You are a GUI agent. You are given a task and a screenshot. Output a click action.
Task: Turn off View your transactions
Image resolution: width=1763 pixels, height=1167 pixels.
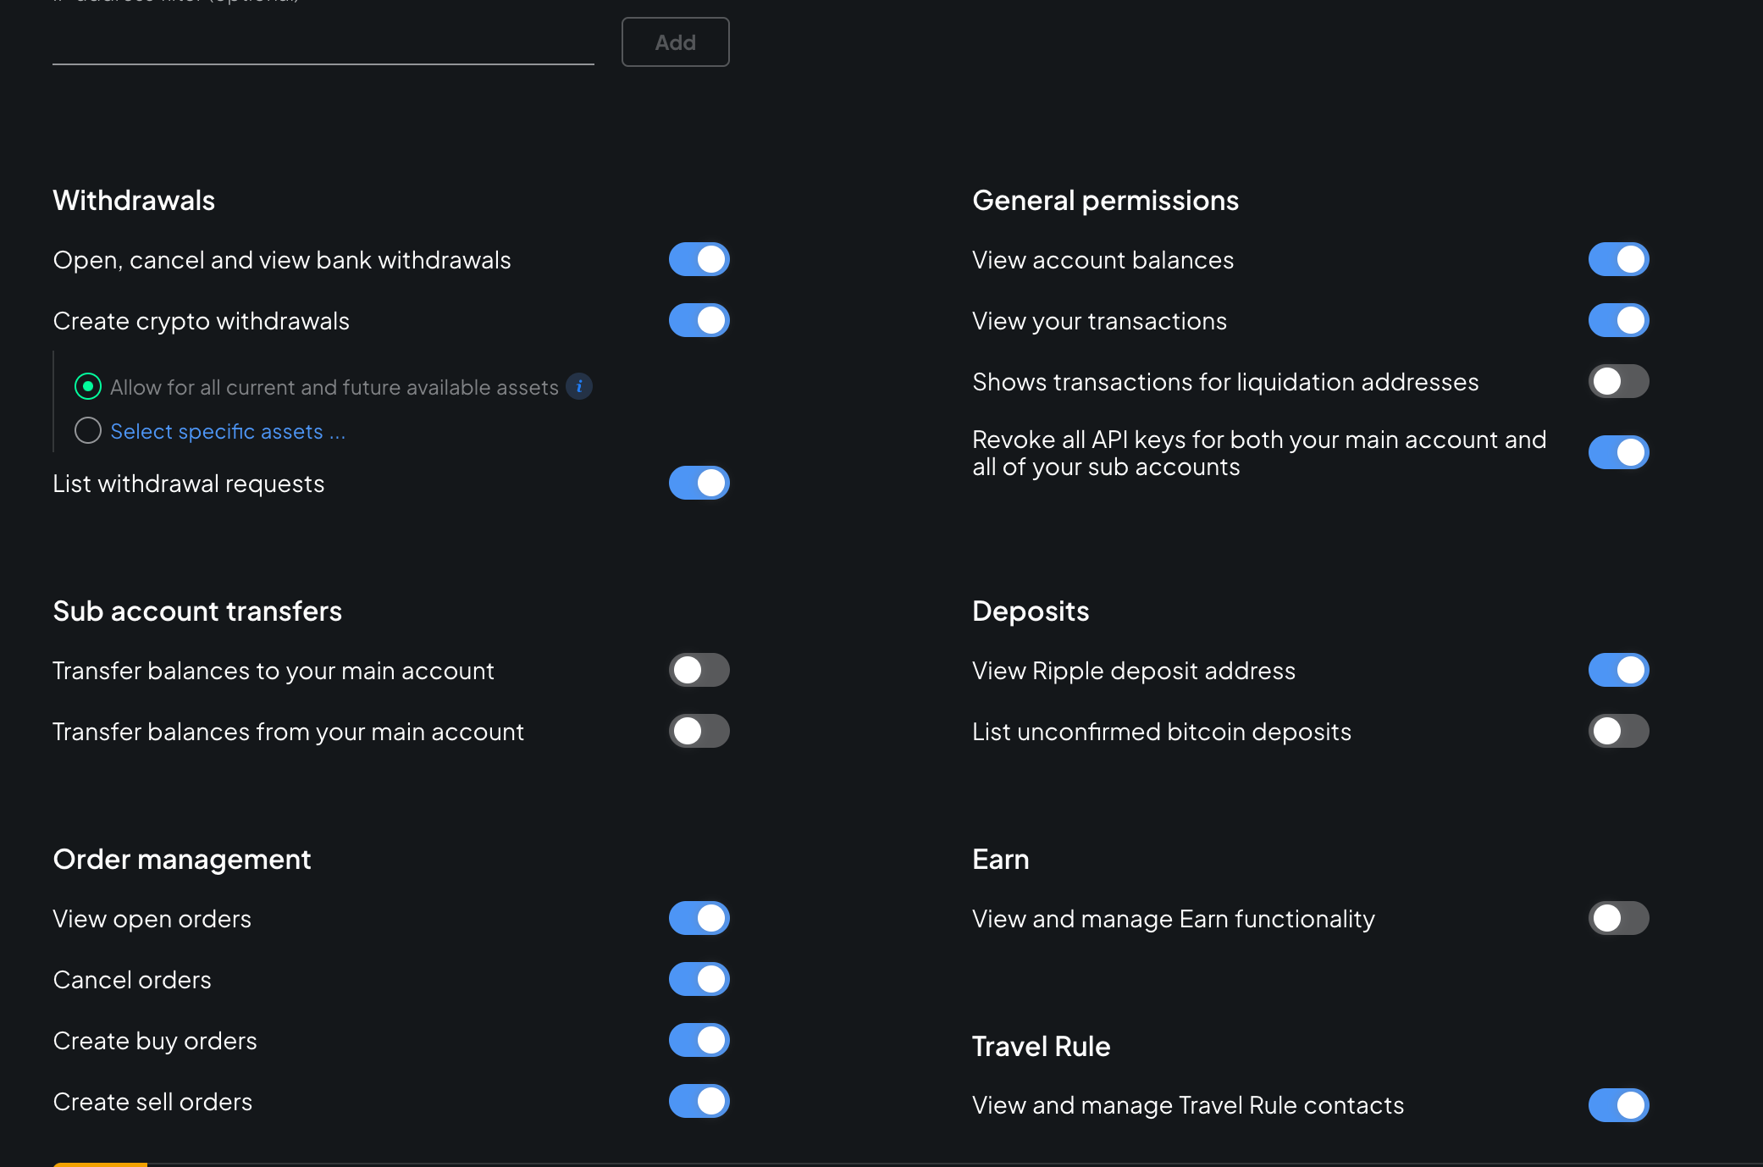[x=1618, y=320]
